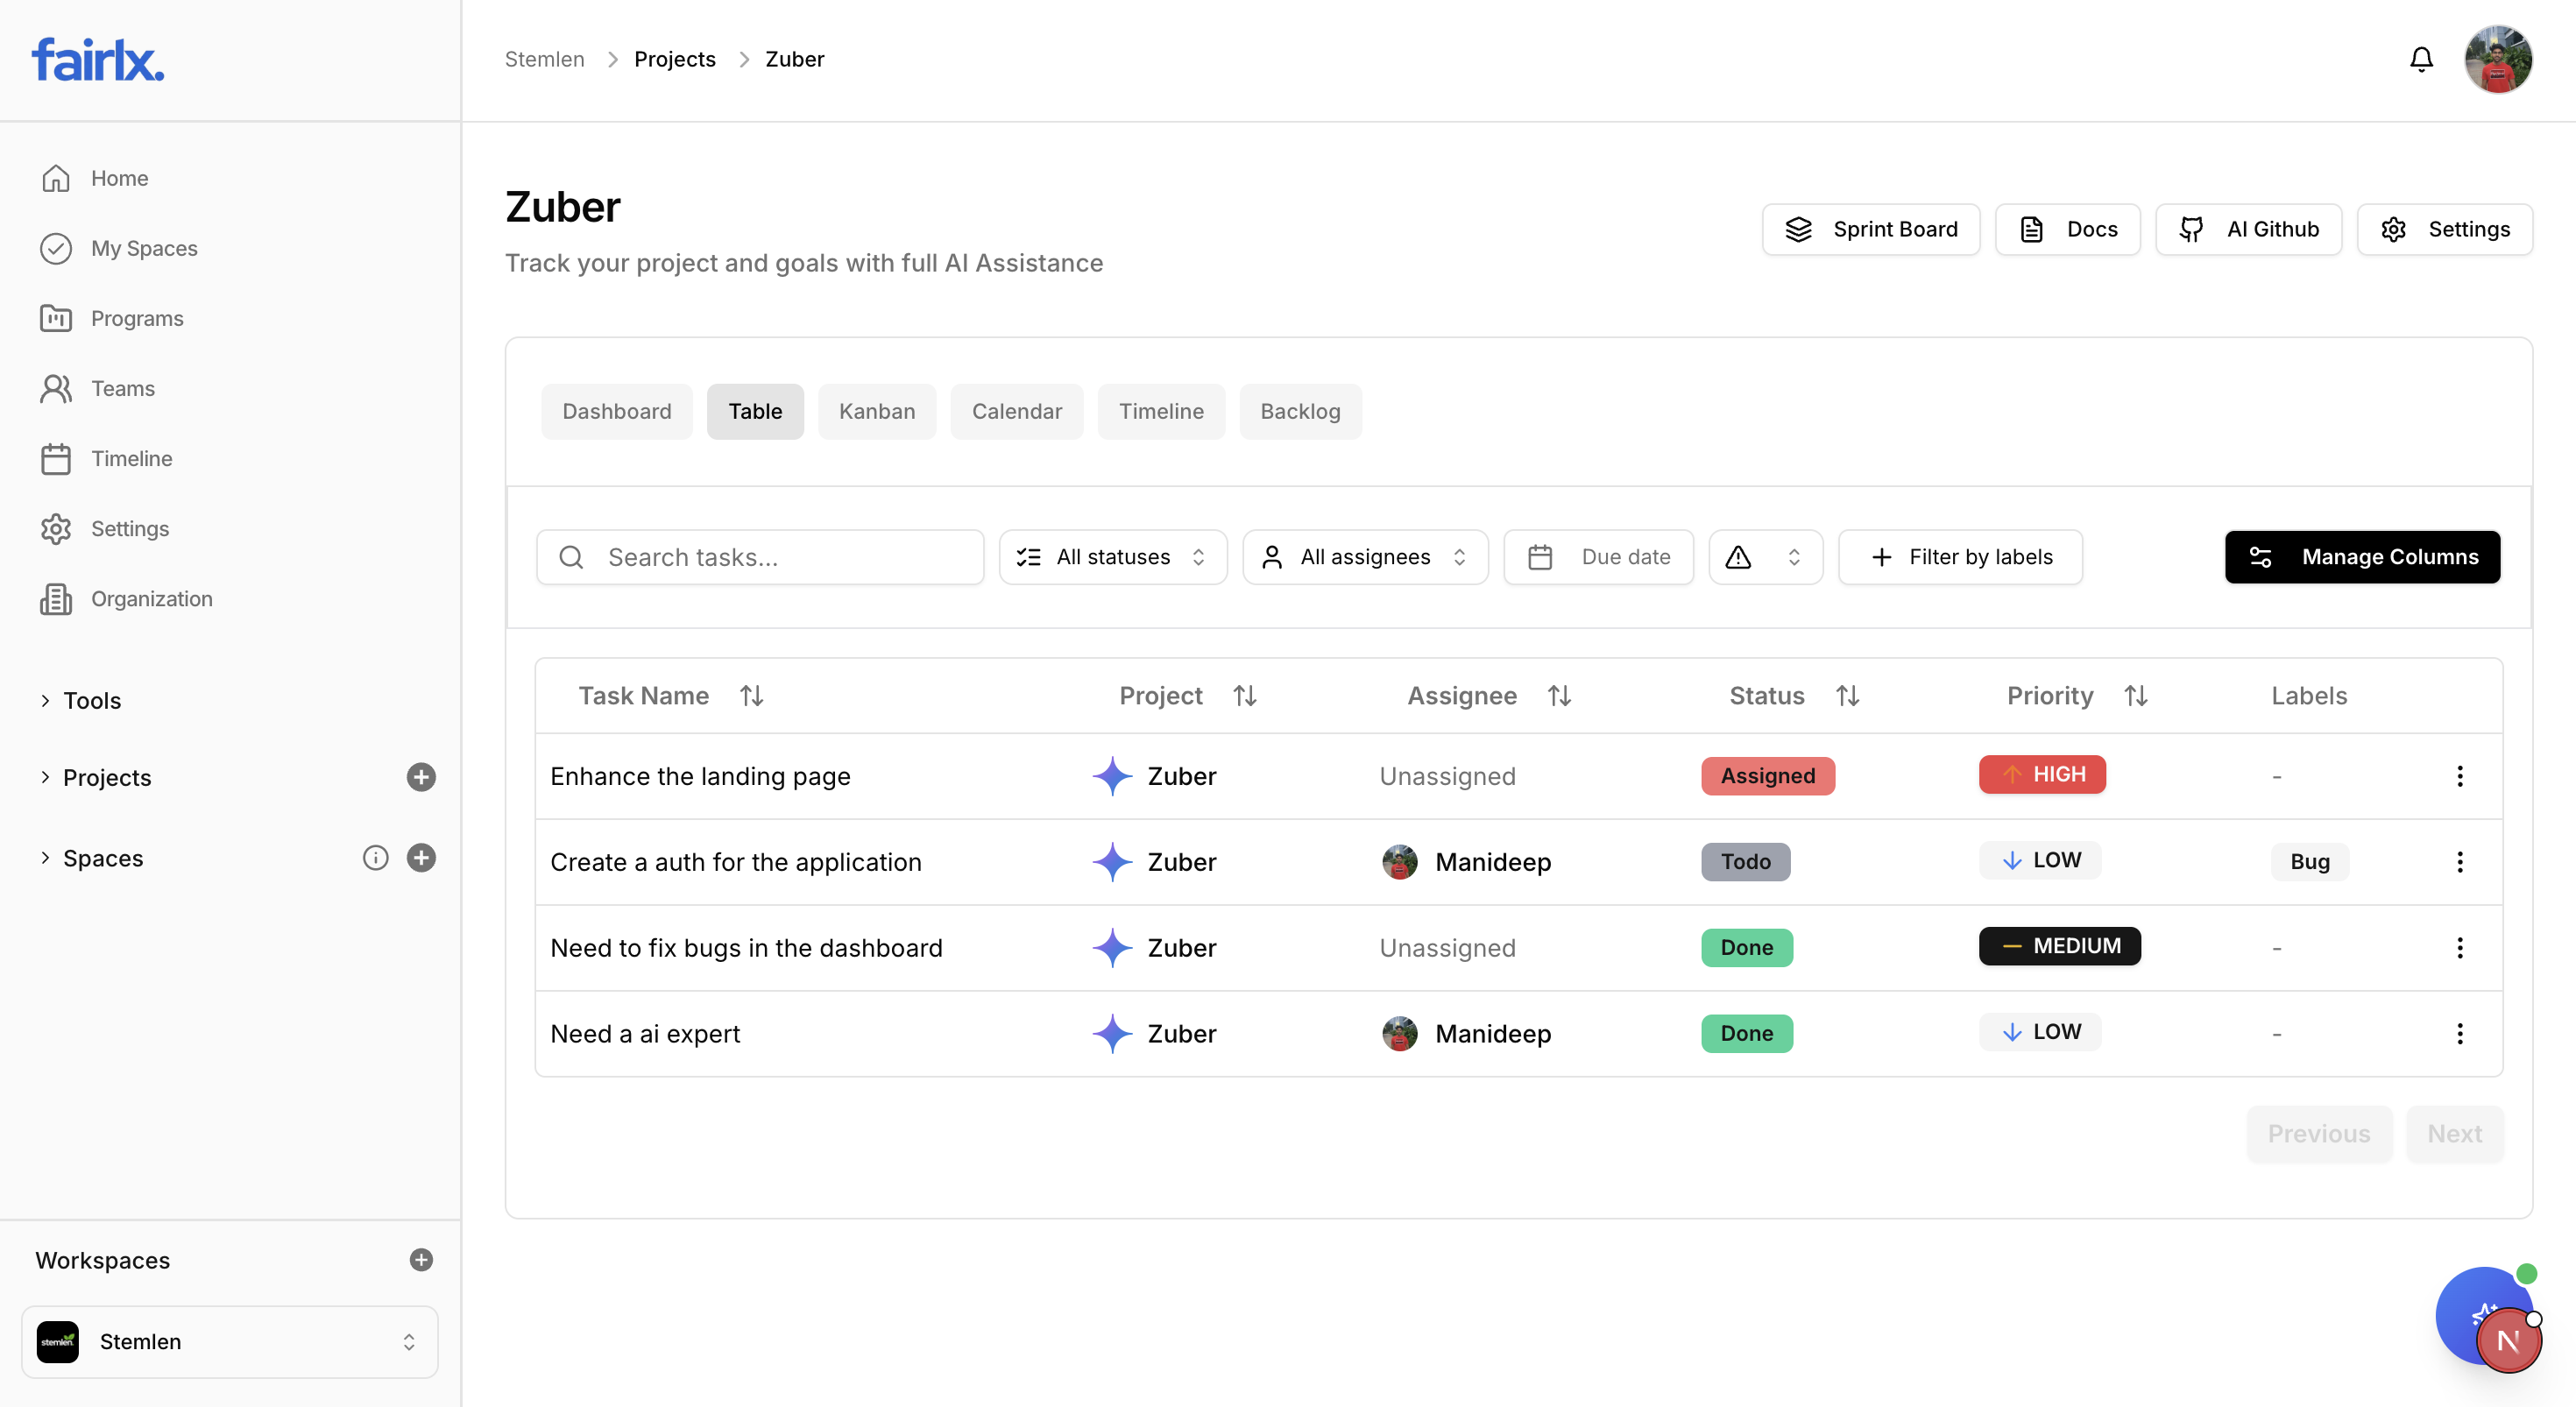Open the All assignees dropdown
Screen dimensions: 2576x1407
coord(1364,557)
